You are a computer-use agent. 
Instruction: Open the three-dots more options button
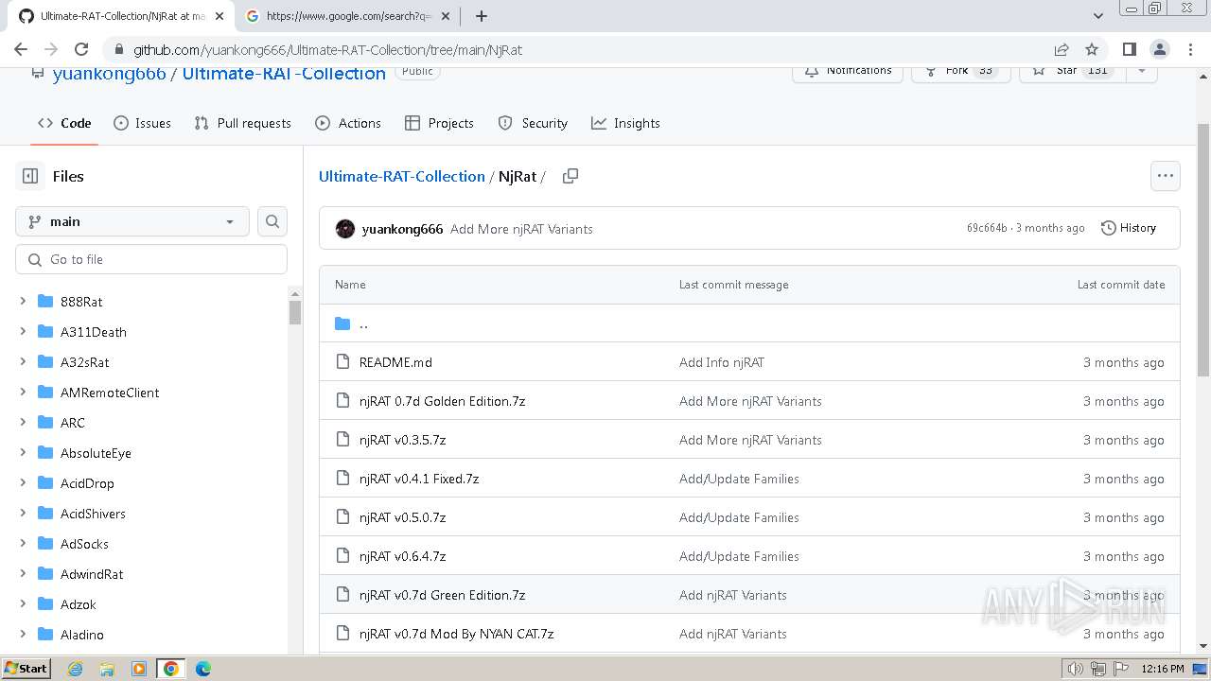1165,176
